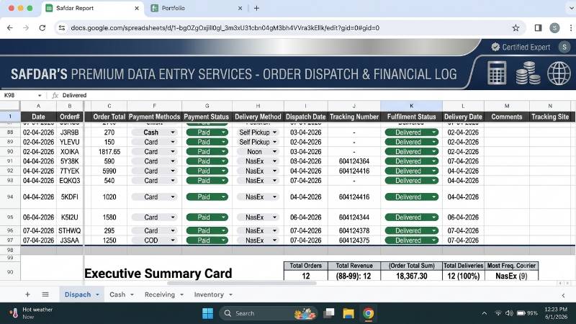Click the Certified Expert badge
The image size is (576, 324).
[x=521, y=47]
